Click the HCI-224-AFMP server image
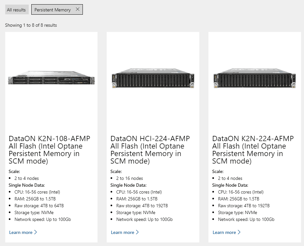The width and height of the screenshot is (304, 246). tap(153, 78)
